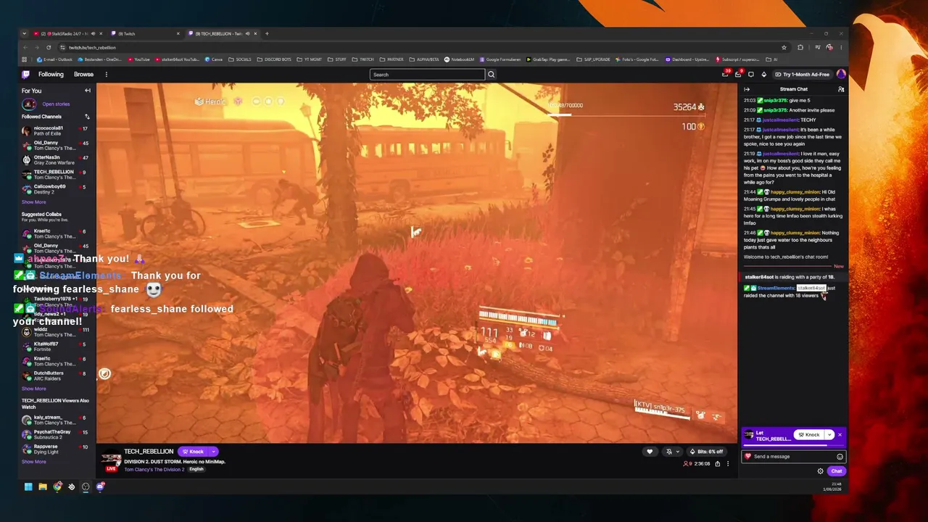Open the emote picker in chat

(840, 457)
